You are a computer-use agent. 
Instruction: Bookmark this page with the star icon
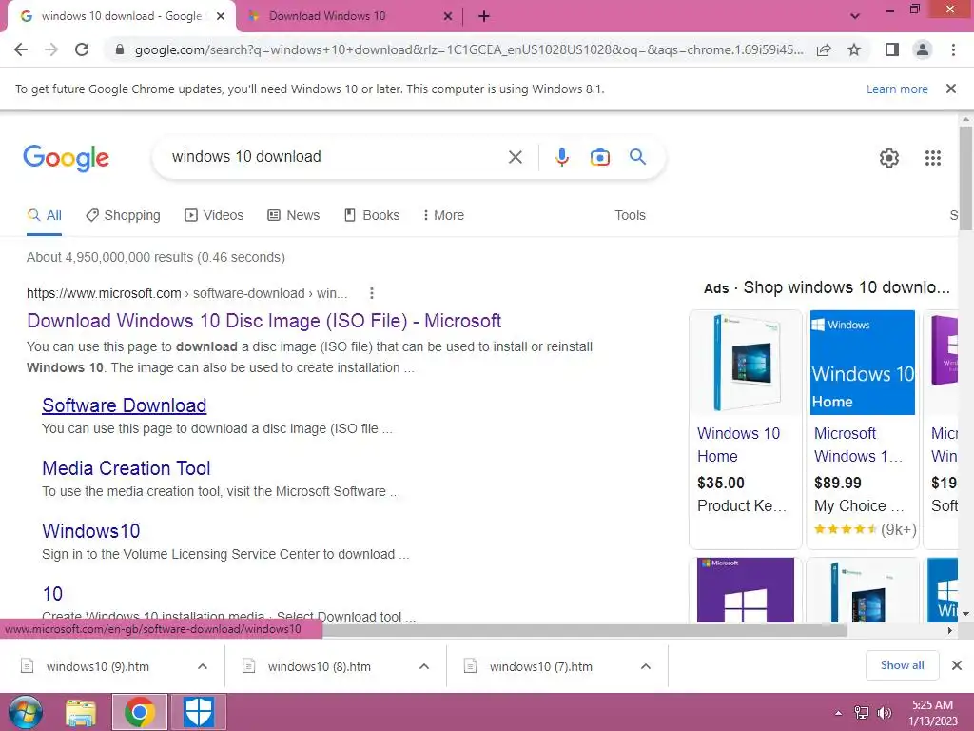tap(854, 49)
